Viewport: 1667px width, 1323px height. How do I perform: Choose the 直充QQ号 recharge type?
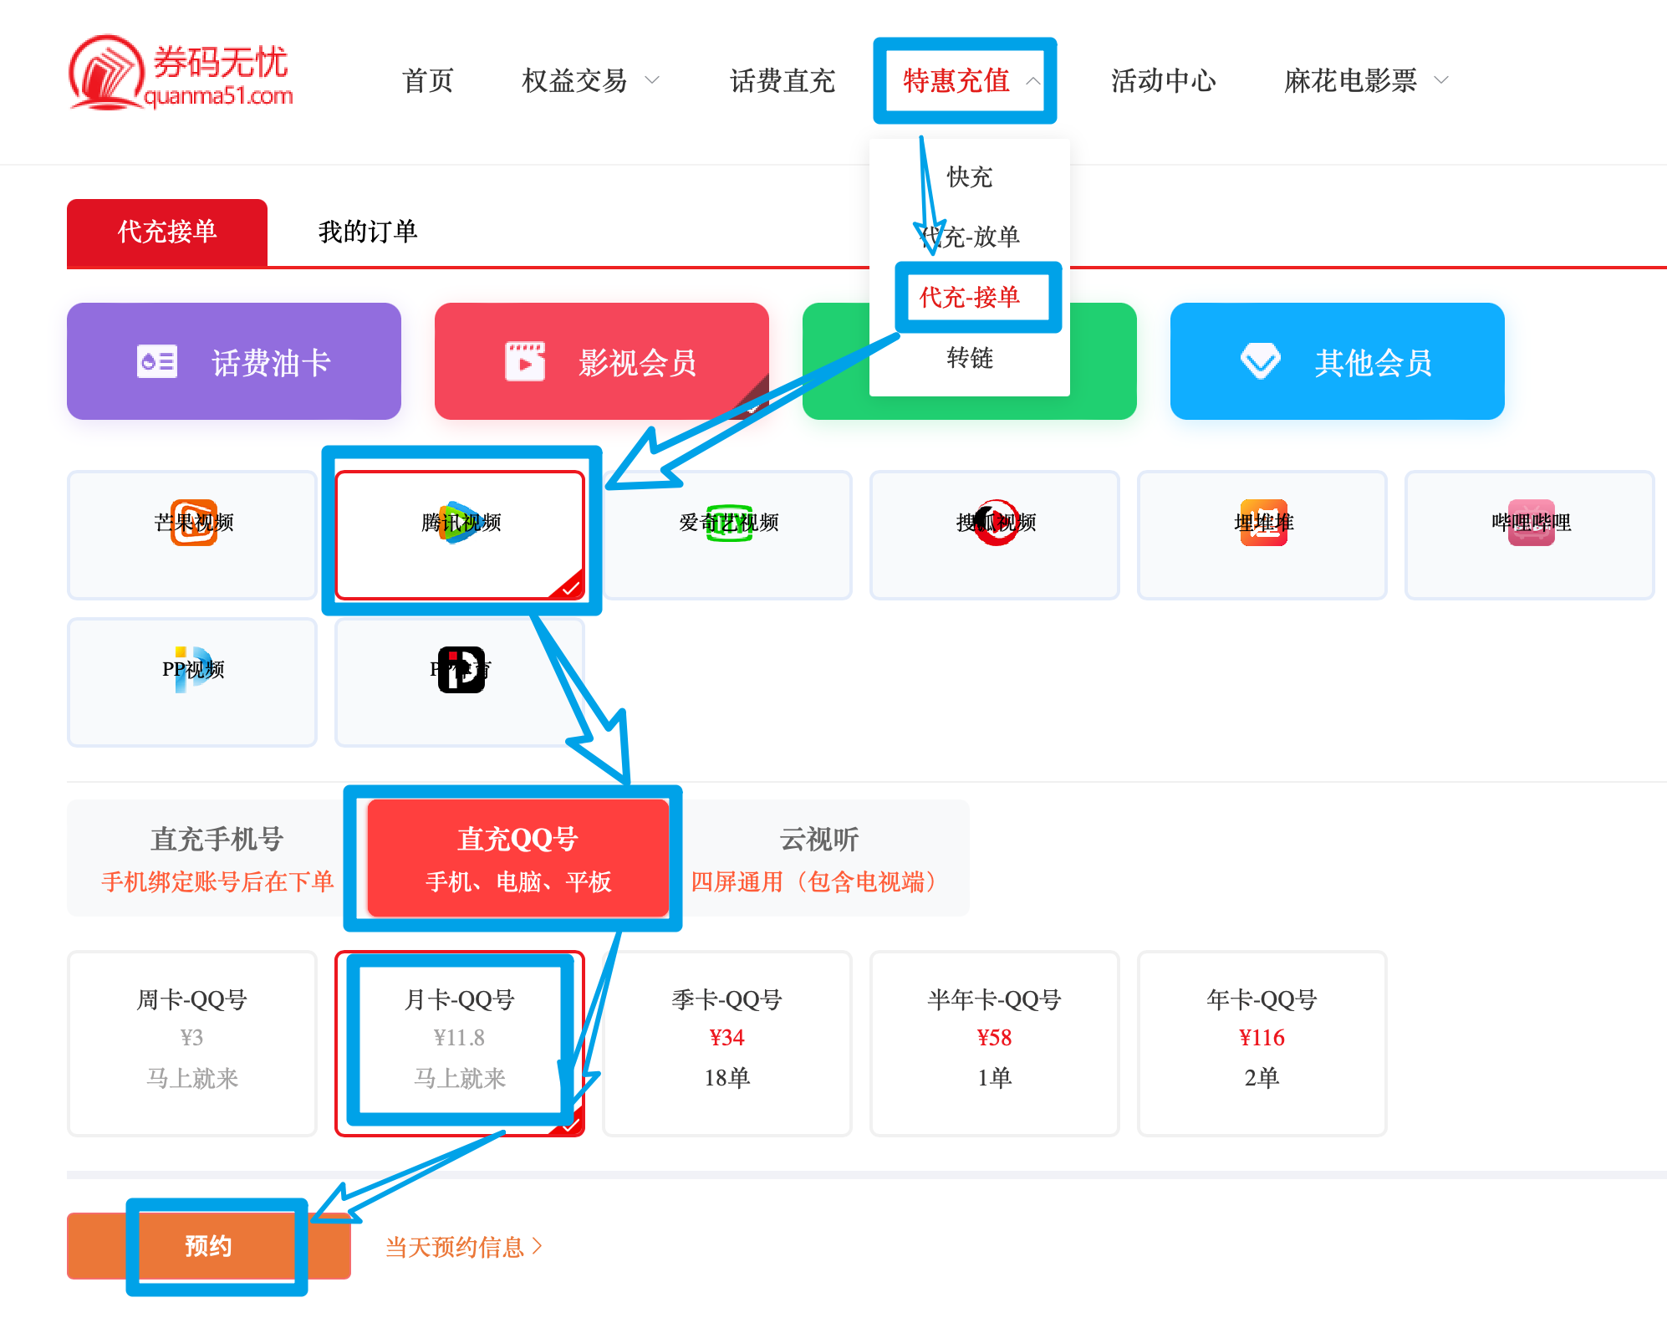[x=518, y=858]
